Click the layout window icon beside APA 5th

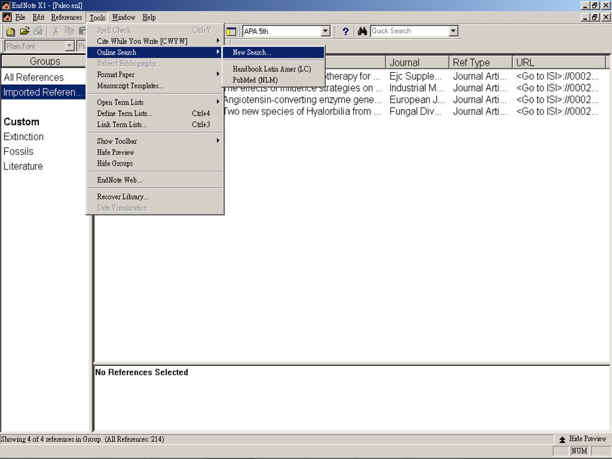pos(231,31)
